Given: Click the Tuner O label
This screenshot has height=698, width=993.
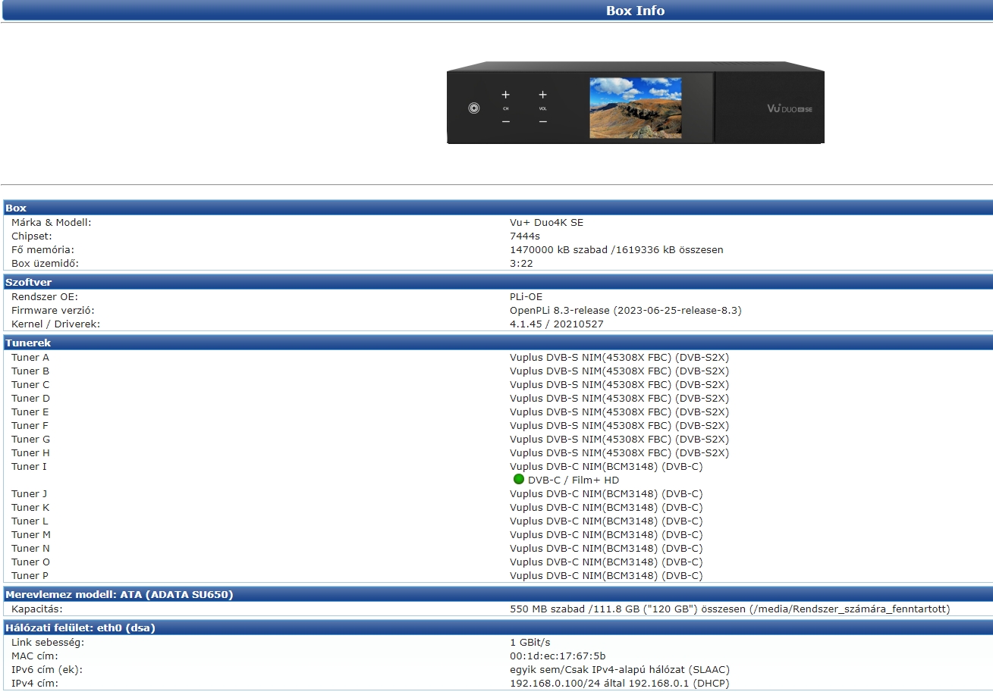Looking at the screenshot, I should click(x=30, y=562).
